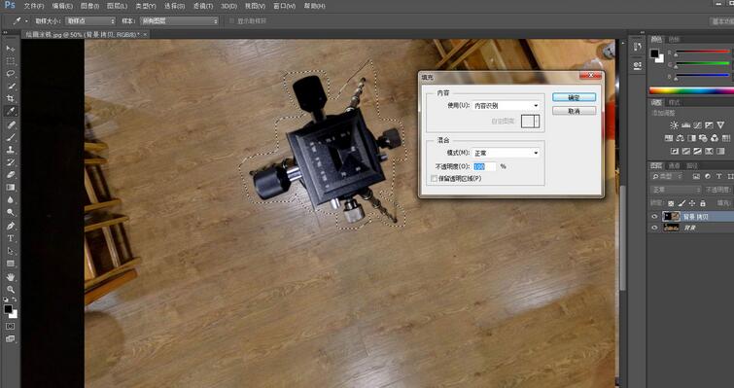Open the 样本 sample layers dropdown
Screen dimensions: 734x388
[x=179, y=21]
